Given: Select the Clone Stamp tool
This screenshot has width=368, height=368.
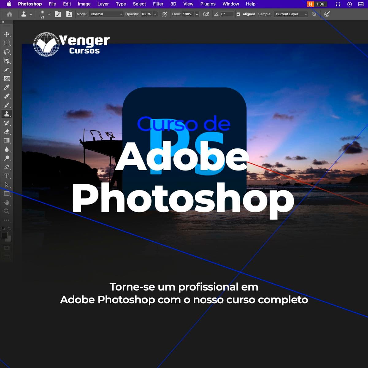Looking at the screenshot, I should tap(7, 114).
